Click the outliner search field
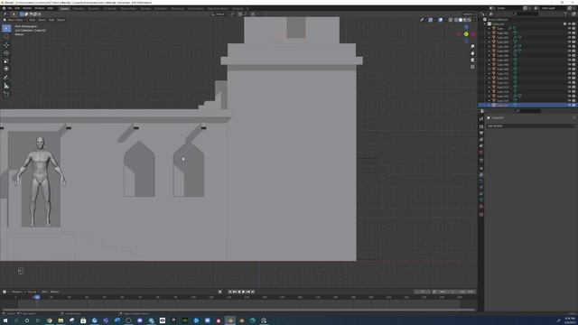 pos(527,14)
